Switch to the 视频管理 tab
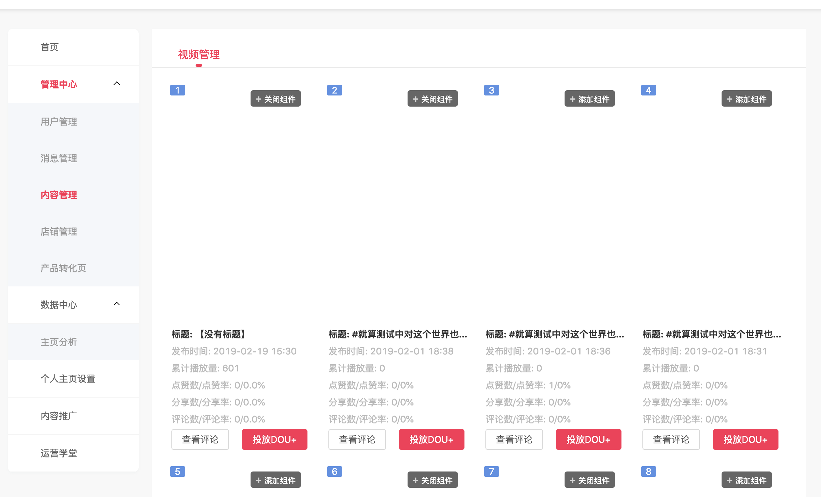 (199, 55)
